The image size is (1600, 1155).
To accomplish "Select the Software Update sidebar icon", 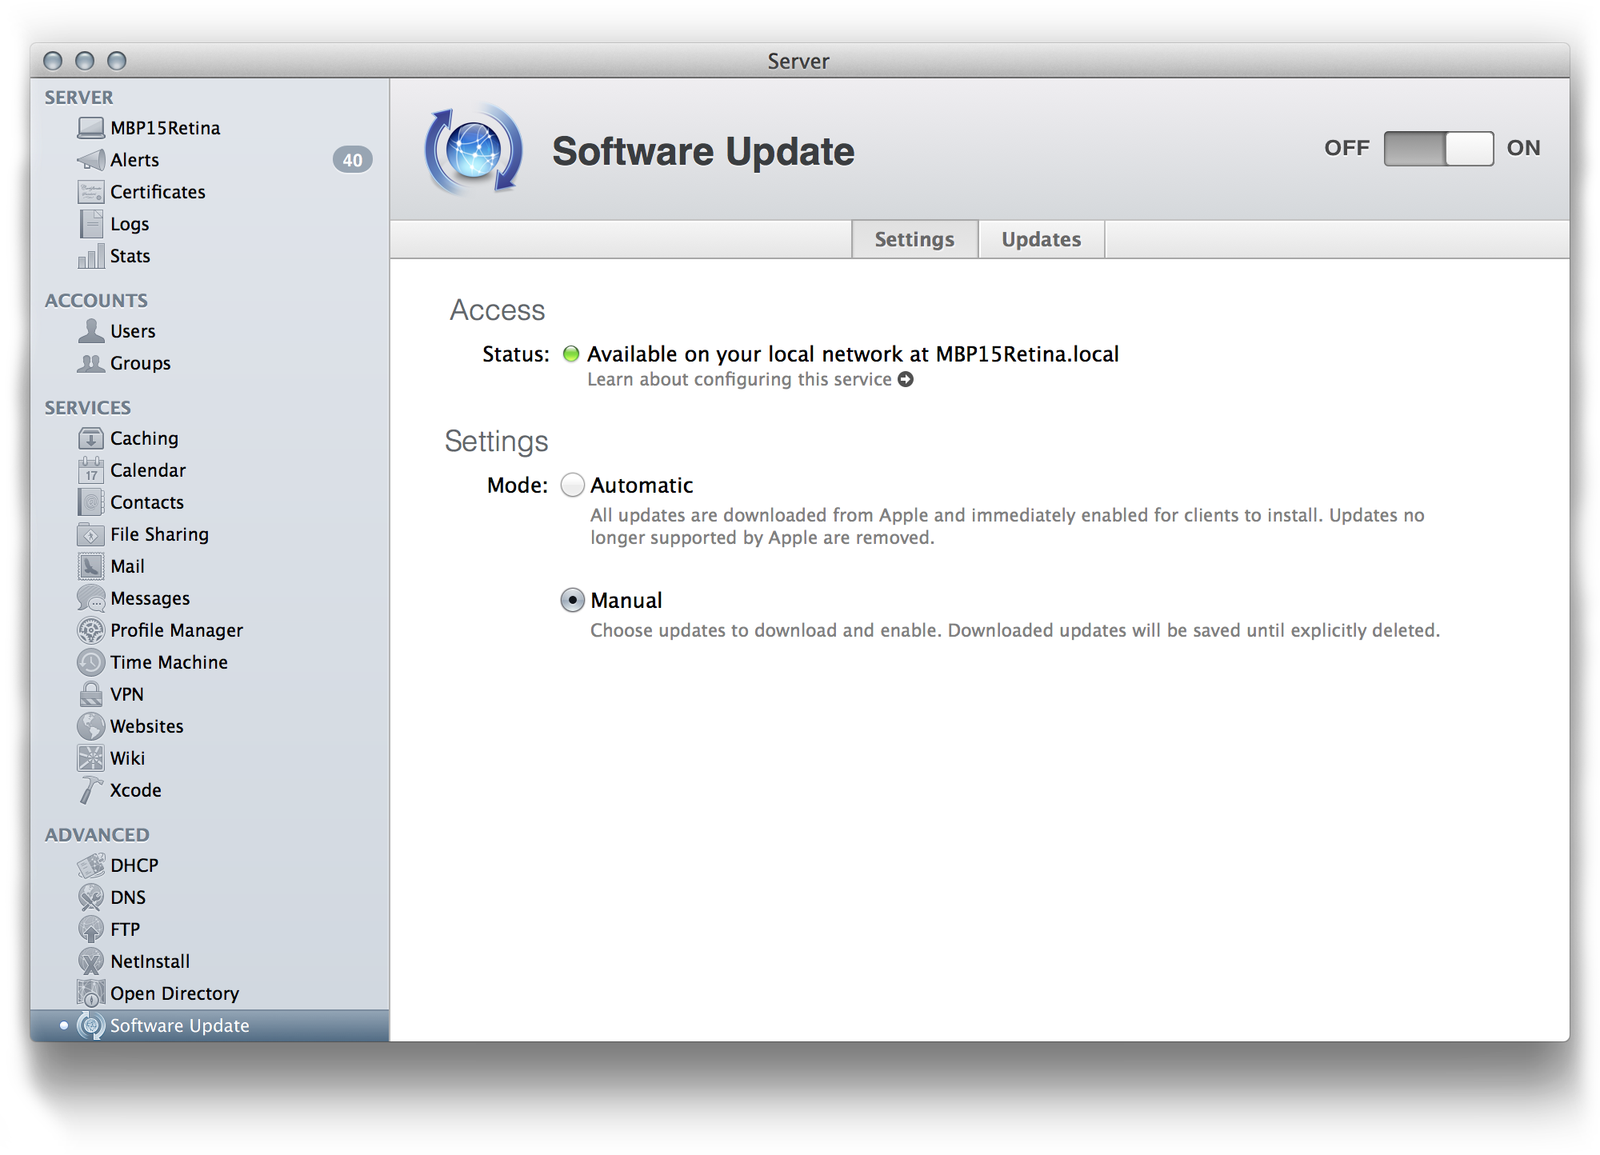I will (91, 1025).
